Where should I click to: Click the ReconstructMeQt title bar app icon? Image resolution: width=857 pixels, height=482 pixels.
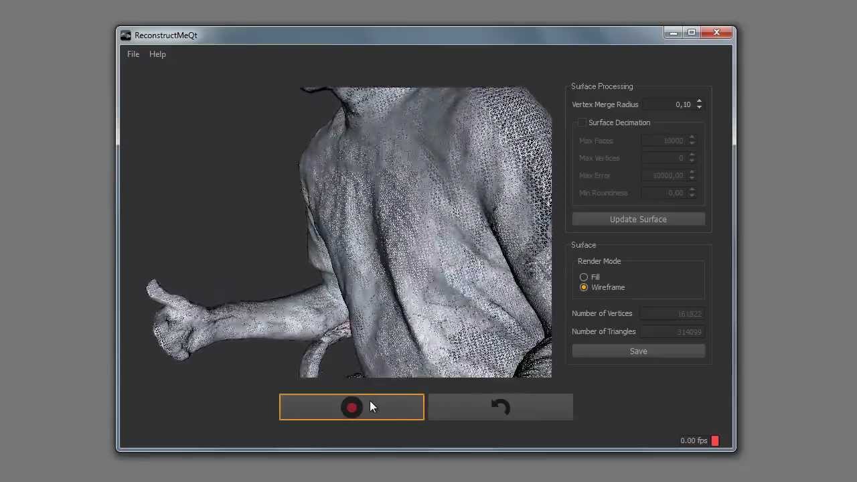[125, 35]
